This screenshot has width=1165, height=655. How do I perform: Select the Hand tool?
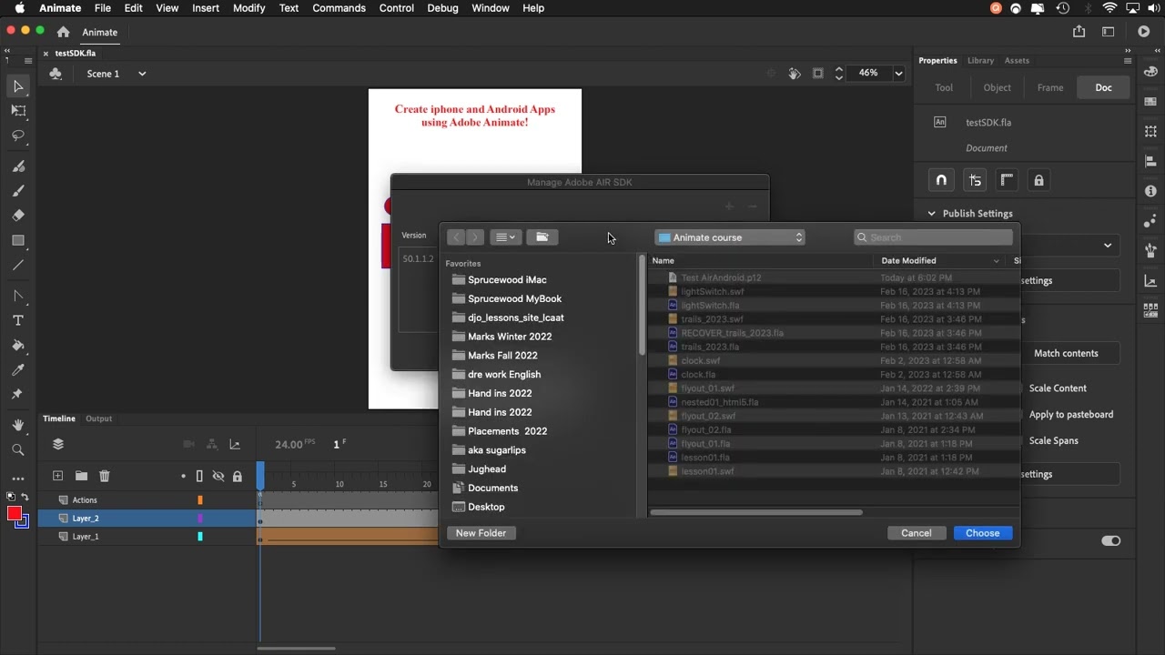coord(18,426)
